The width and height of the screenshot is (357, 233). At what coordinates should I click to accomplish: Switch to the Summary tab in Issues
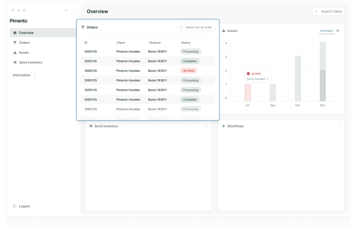(x=326, y=31)
